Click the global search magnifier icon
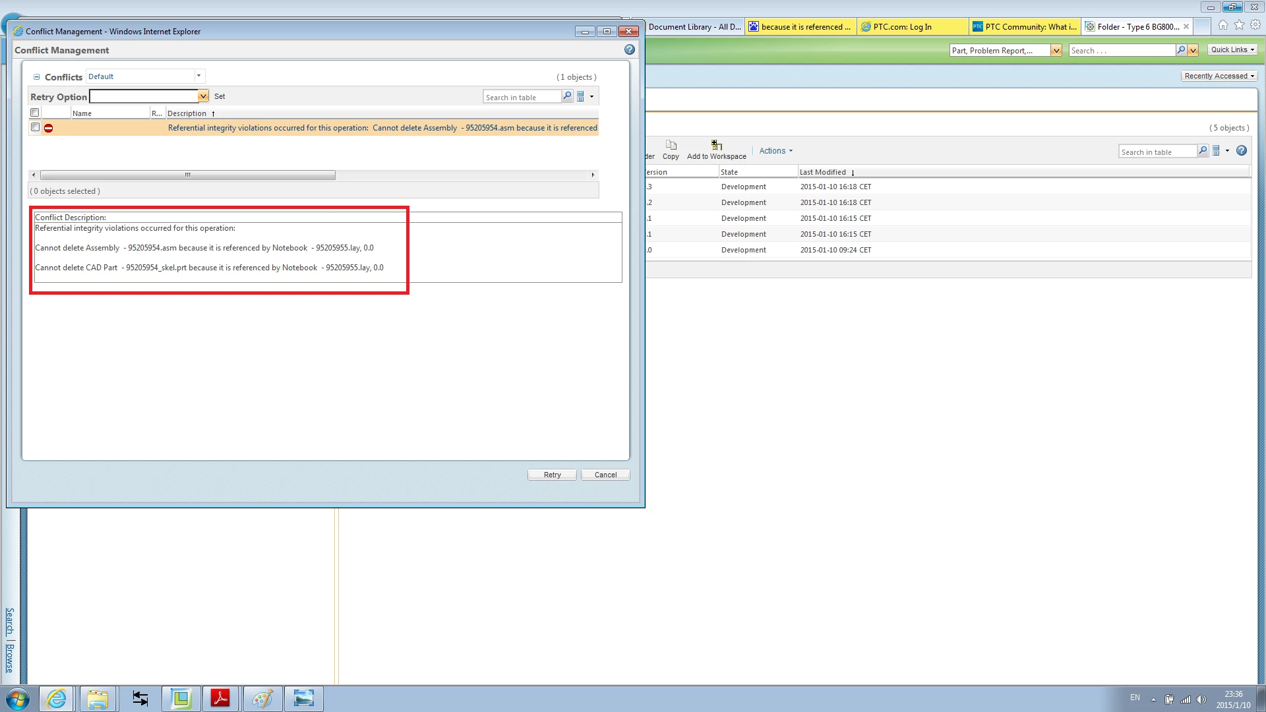The height and width of the screenshot is (712, 1266). click(1181, 50)
